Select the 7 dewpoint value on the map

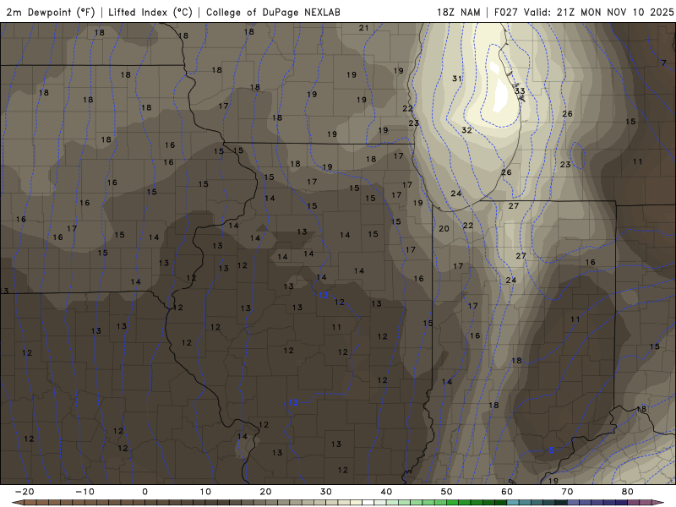coord(664,63)
